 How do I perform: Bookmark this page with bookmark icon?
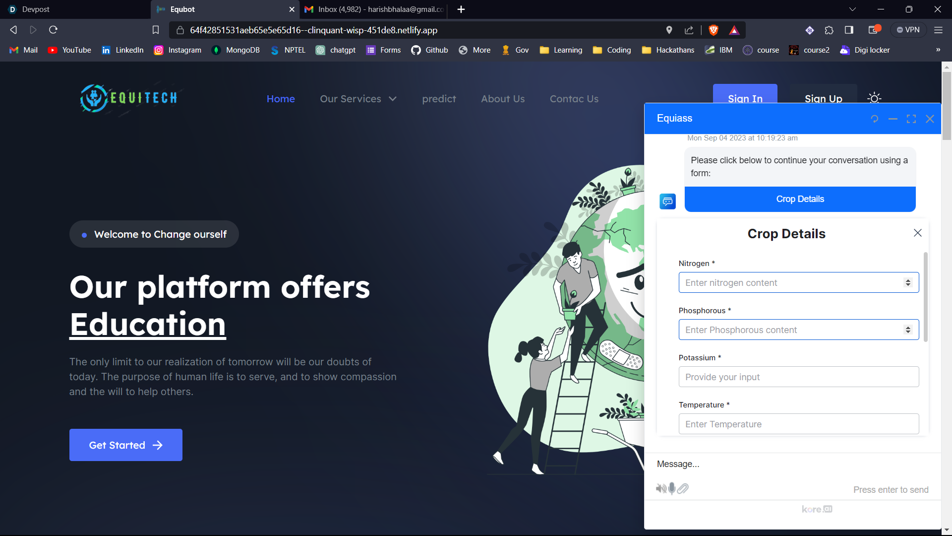click(x=155, y=30)
